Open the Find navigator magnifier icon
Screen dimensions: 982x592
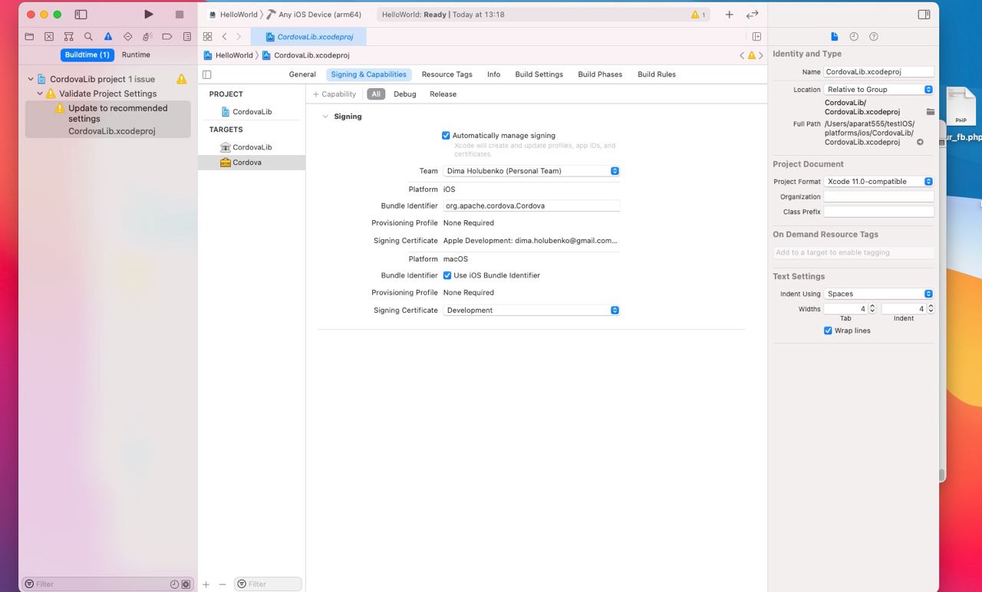click(88, 36)
